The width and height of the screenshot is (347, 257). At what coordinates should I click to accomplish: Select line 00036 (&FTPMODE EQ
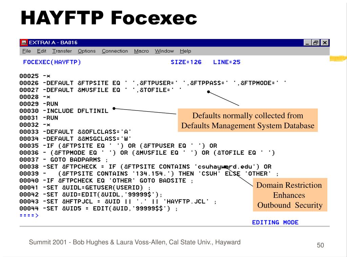pos(147,153)
